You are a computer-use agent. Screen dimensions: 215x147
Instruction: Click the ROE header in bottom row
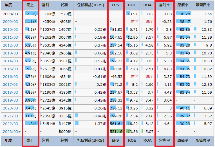pyautogui.click(x=132, y=140)
